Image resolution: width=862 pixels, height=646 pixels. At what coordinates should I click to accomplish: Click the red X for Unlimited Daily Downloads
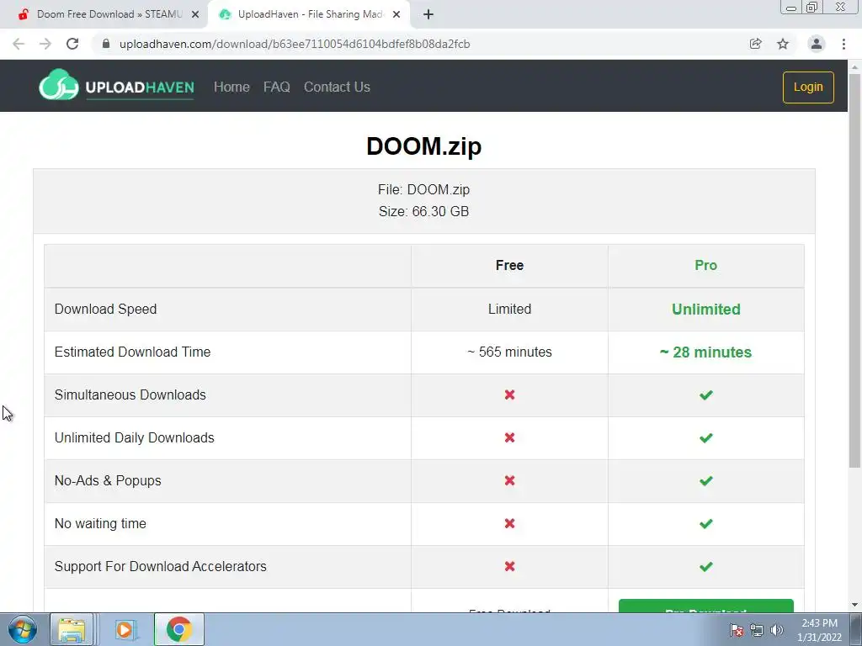click(x=509, y=437)
